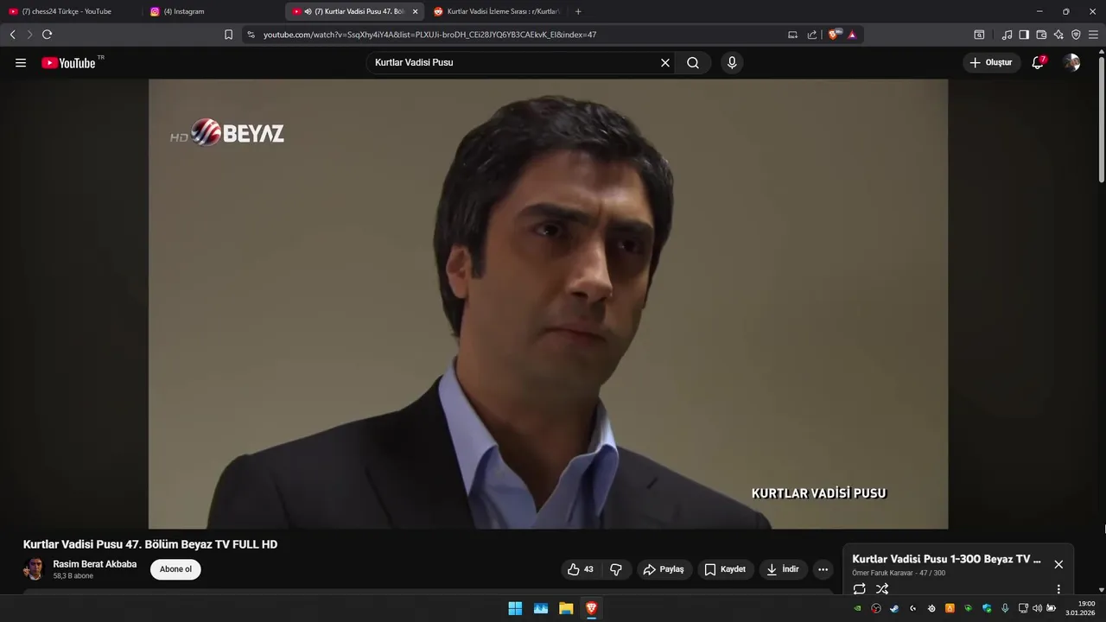Open playlist panel three-dot options
Viewport: 1106px width, 622px height.
click(1058, 589)
